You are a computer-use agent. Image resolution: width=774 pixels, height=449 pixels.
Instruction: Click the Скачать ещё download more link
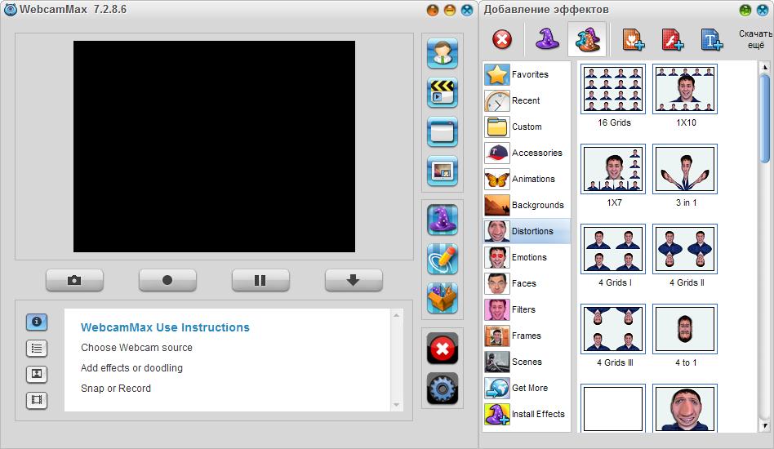754,39
